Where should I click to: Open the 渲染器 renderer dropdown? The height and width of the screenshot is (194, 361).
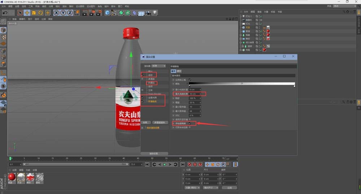tap(159, 66)
